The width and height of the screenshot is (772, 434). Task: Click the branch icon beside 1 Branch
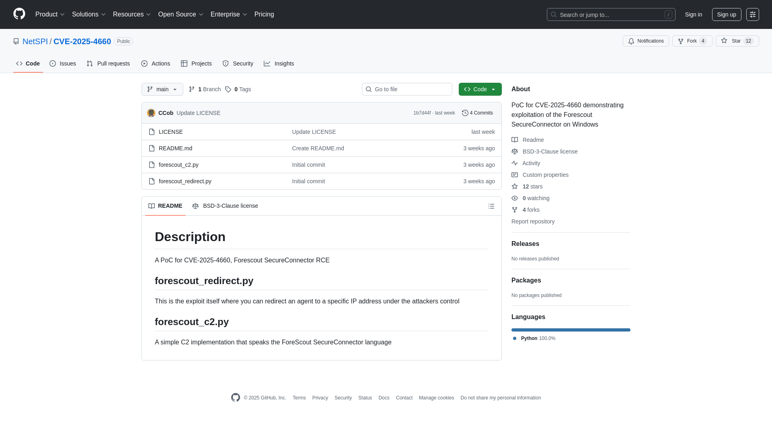tap(192, 89)
